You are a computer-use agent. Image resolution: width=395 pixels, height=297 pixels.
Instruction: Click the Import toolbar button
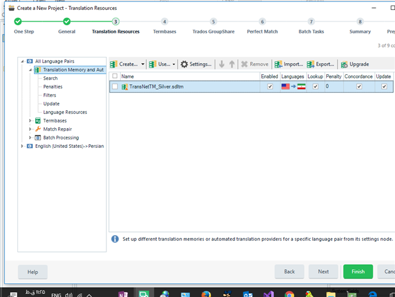tap(289, 64)
